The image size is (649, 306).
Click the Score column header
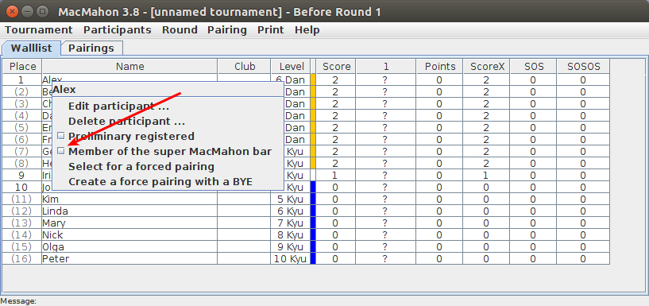tap(336, 66)
